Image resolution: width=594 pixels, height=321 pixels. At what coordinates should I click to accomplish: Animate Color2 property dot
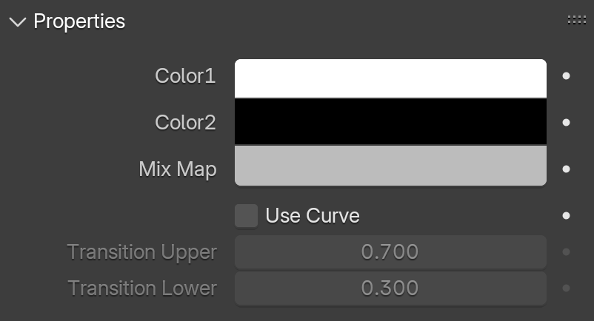click(566, 123)
